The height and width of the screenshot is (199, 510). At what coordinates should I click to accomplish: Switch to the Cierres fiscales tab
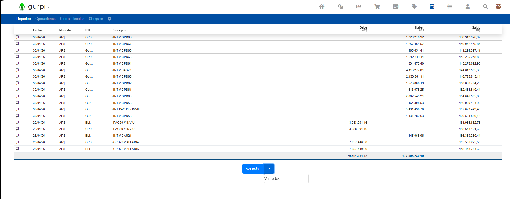(x=72, y=19)
